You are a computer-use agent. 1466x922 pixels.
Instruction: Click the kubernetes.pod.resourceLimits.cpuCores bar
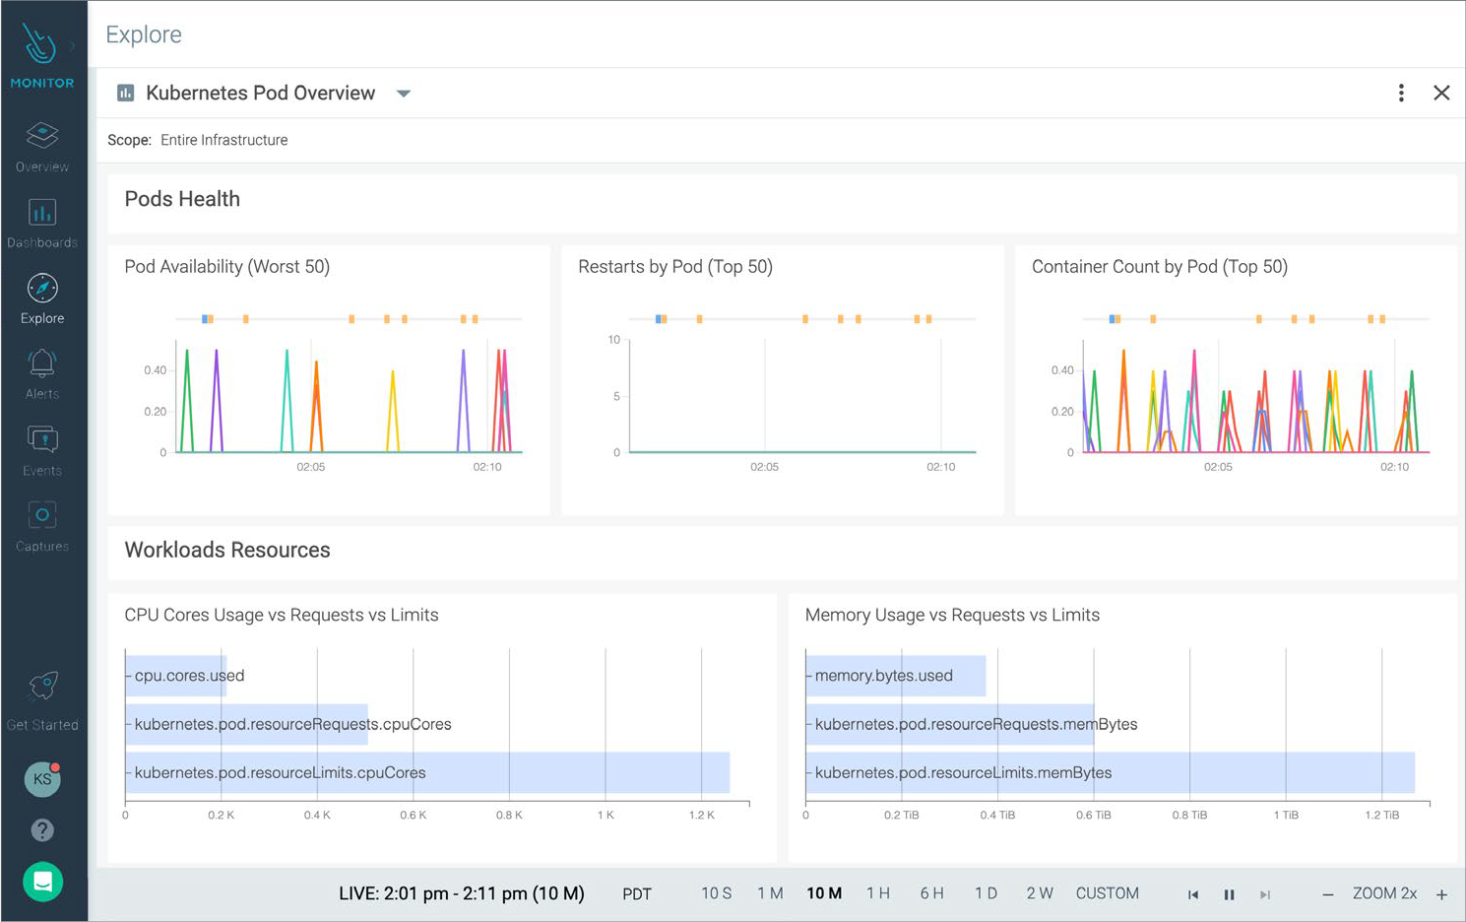click(x=427, y=772)
